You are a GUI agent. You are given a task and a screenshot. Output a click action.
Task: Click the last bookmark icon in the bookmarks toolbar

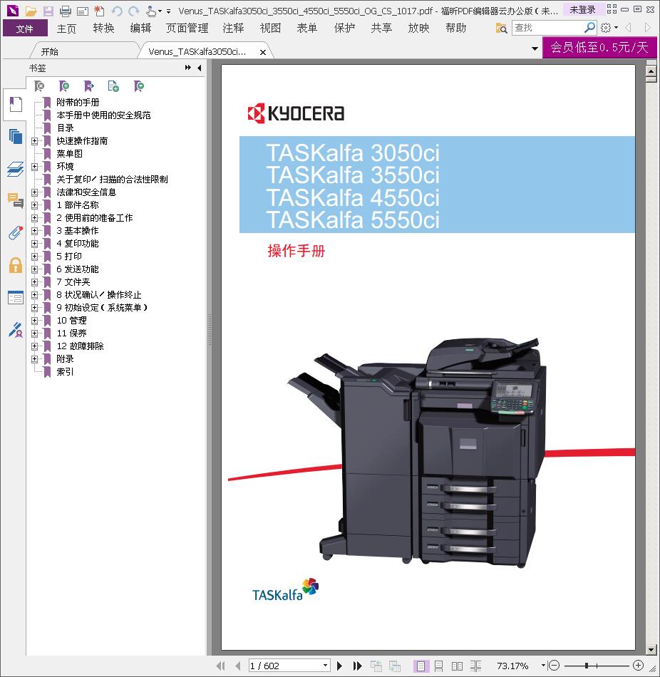[139, 86]
